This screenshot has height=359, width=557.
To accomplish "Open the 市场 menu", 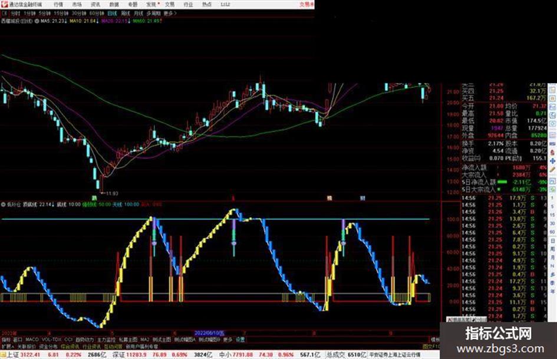I will 77,5.
